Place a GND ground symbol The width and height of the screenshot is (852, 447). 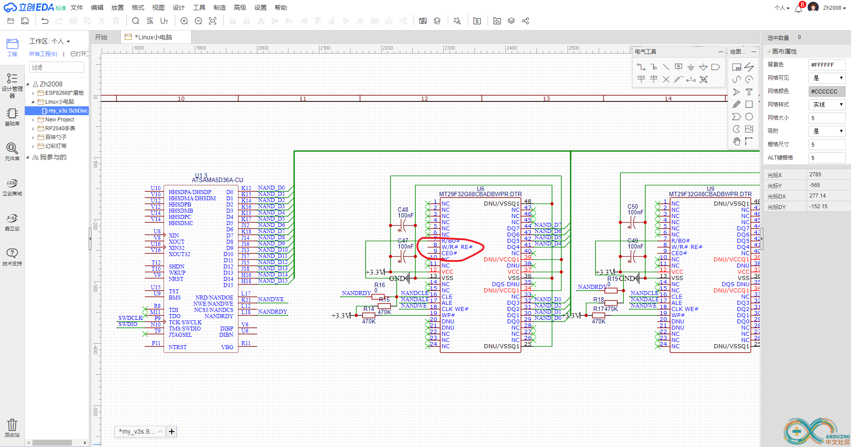click(x=691, y=67)
